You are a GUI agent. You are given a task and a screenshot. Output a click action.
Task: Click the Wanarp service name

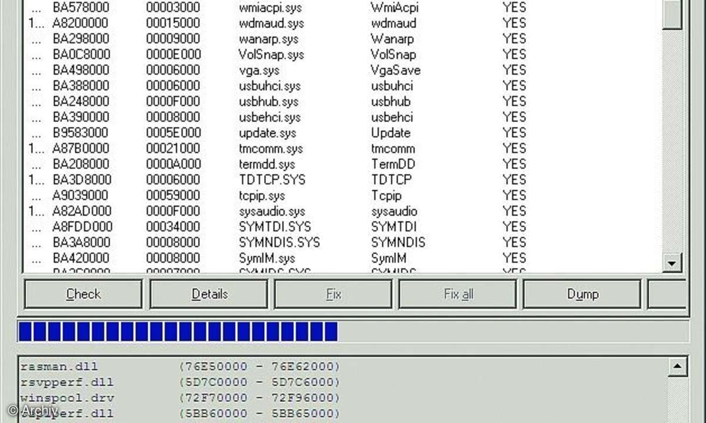(x=392, y=39)
